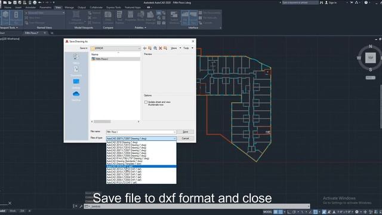Viewport: 382px width, 215px height.
Task: Click the Undo arrow in quick access toolbar
Action: coord(40,2)
